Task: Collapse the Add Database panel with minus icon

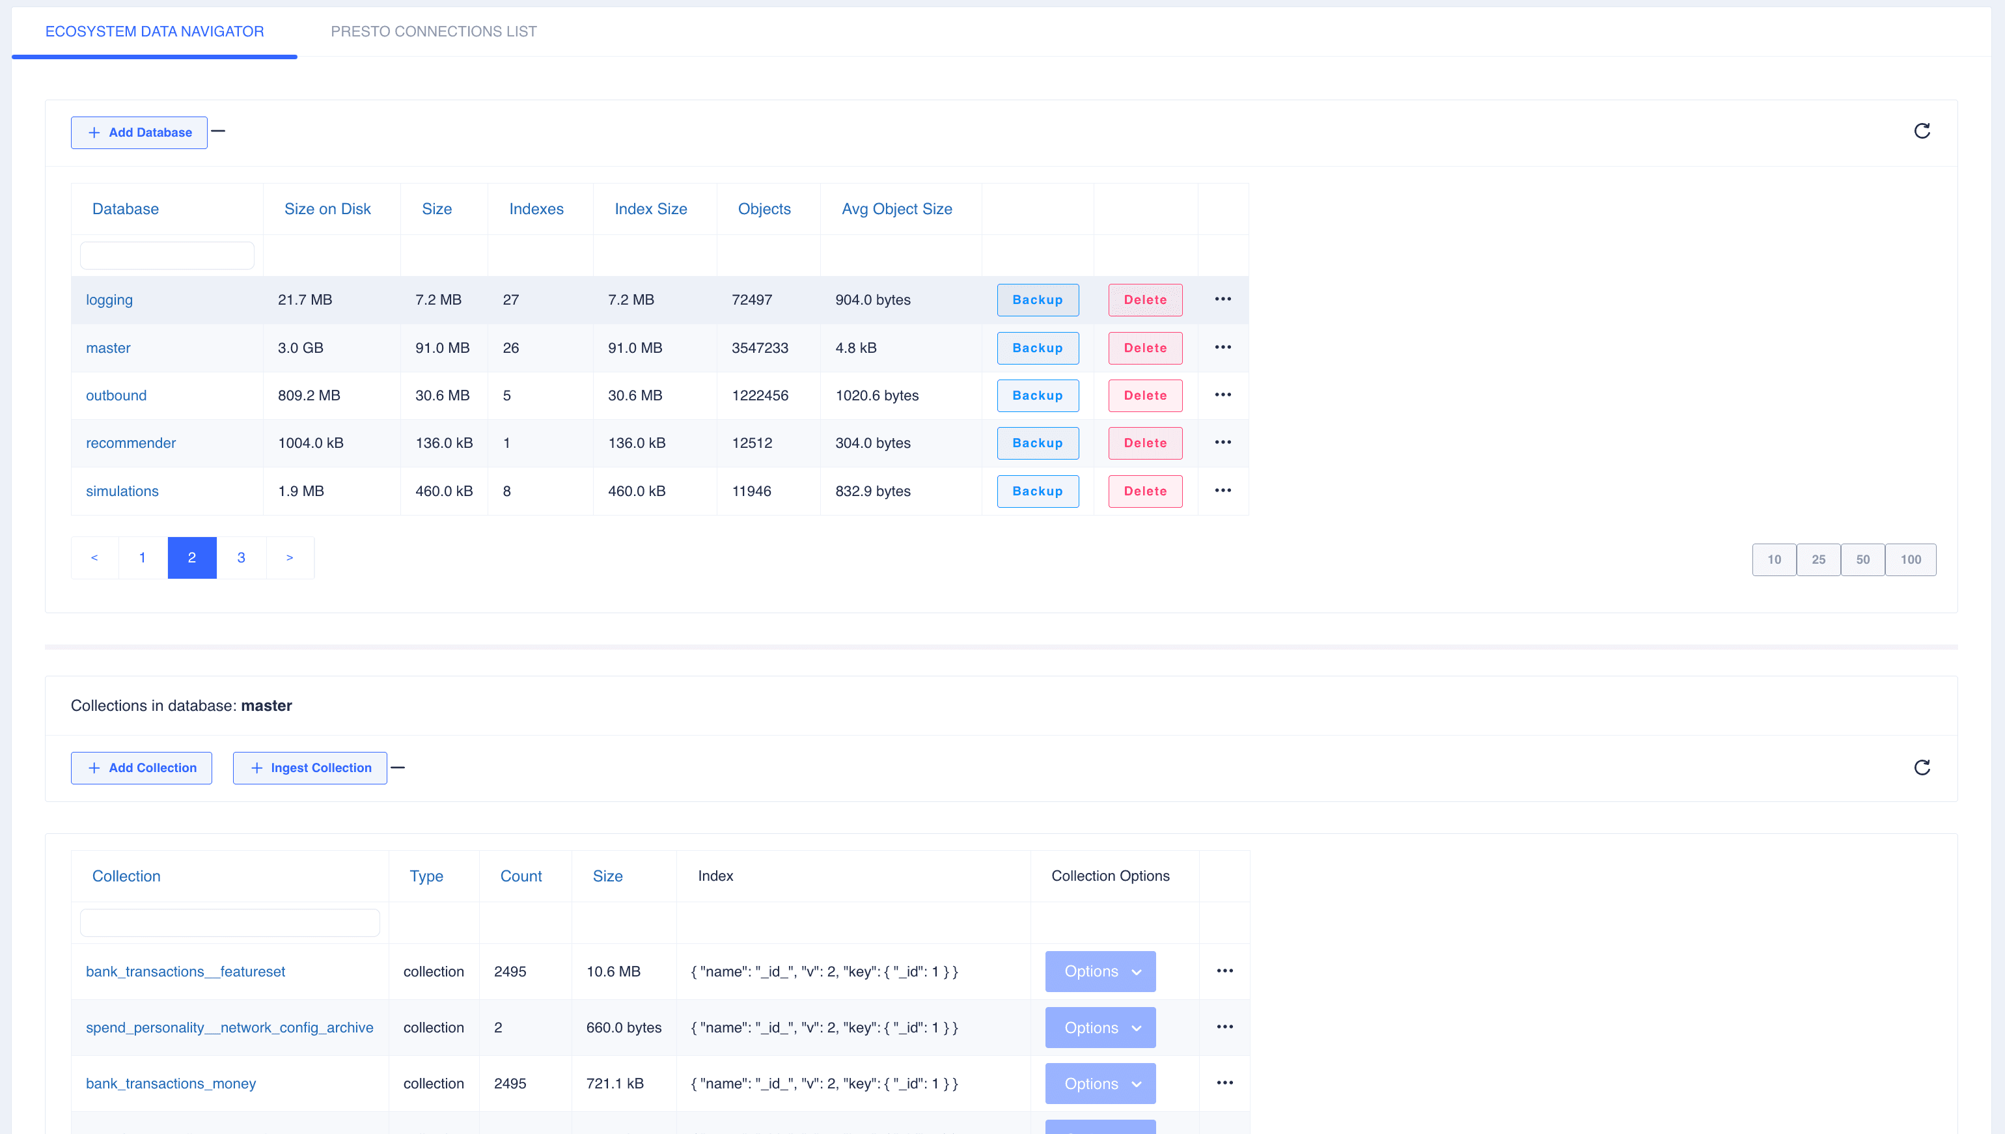Action: click(x=218, y=131)
